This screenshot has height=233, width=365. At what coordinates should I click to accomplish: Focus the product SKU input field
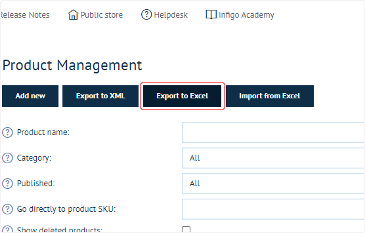(x=273, y=209)
